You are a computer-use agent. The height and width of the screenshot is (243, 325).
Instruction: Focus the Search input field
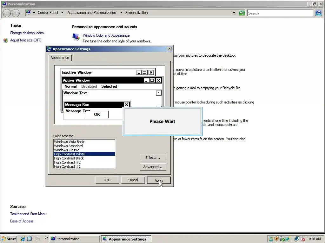pyautogui.click(x=280, y=13)
